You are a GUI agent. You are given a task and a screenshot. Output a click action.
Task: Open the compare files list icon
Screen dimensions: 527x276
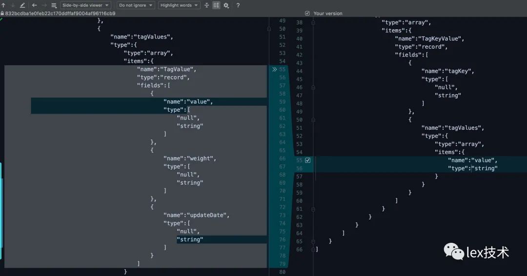54,5
